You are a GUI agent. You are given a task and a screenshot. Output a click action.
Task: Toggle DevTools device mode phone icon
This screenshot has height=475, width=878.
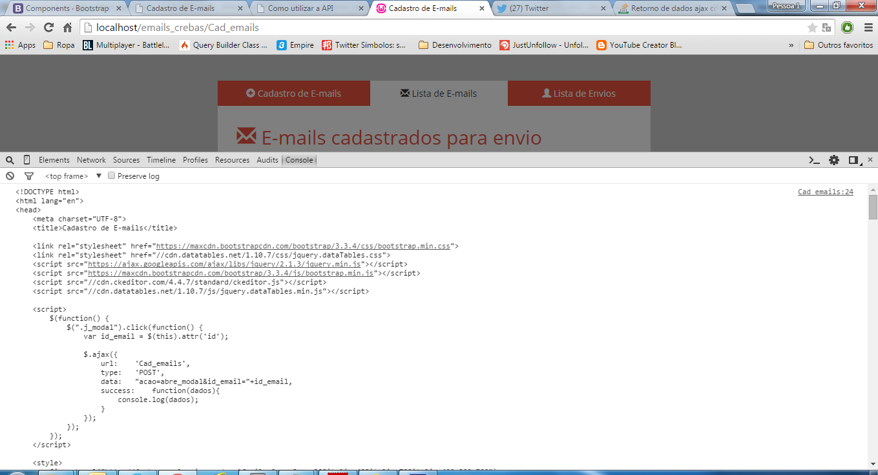[x=26, y=160]
